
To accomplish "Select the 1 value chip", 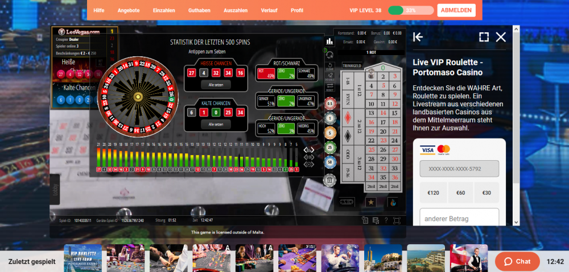I will (x=330, y=118).
